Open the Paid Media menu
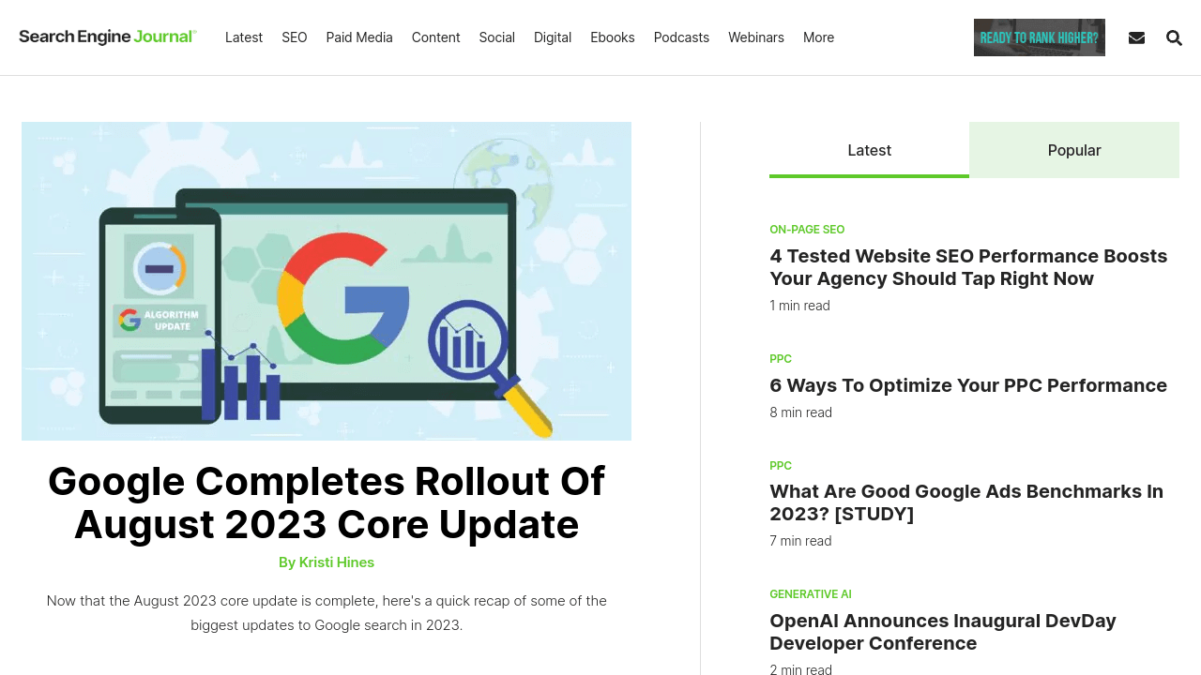This screenshot has width=1201, height=675. click(359, 37)
